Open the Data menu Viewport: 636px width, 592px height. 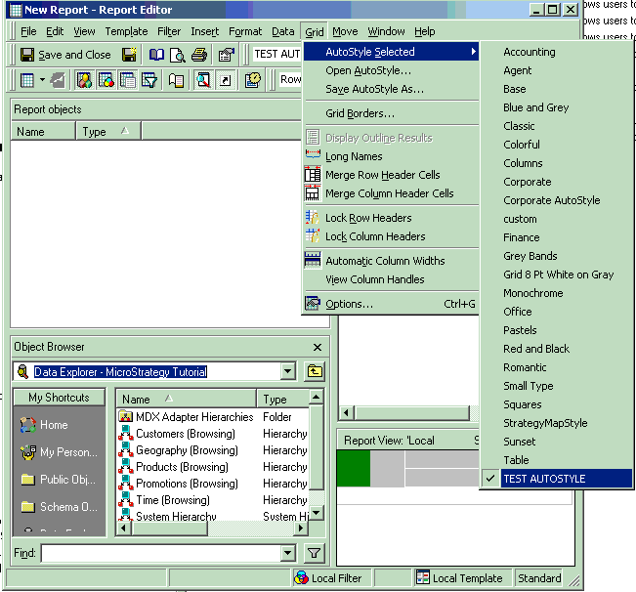[282, 31]
